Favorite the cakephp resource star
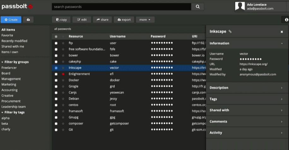The height and width of the screenshot is (150, 289). [63, 62]
